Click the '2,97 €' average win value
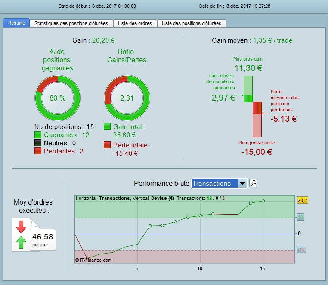Screen dimensions: 328x285 click(223, 98)
